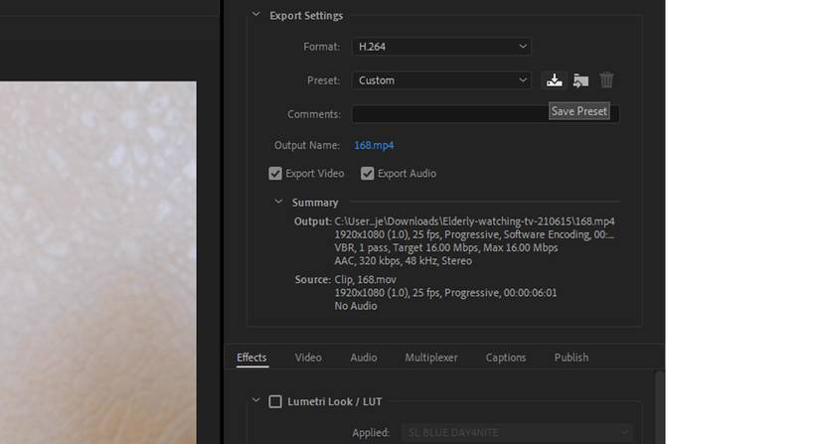
Task: Click the export preview video image
Action: [x=98, y=262]
